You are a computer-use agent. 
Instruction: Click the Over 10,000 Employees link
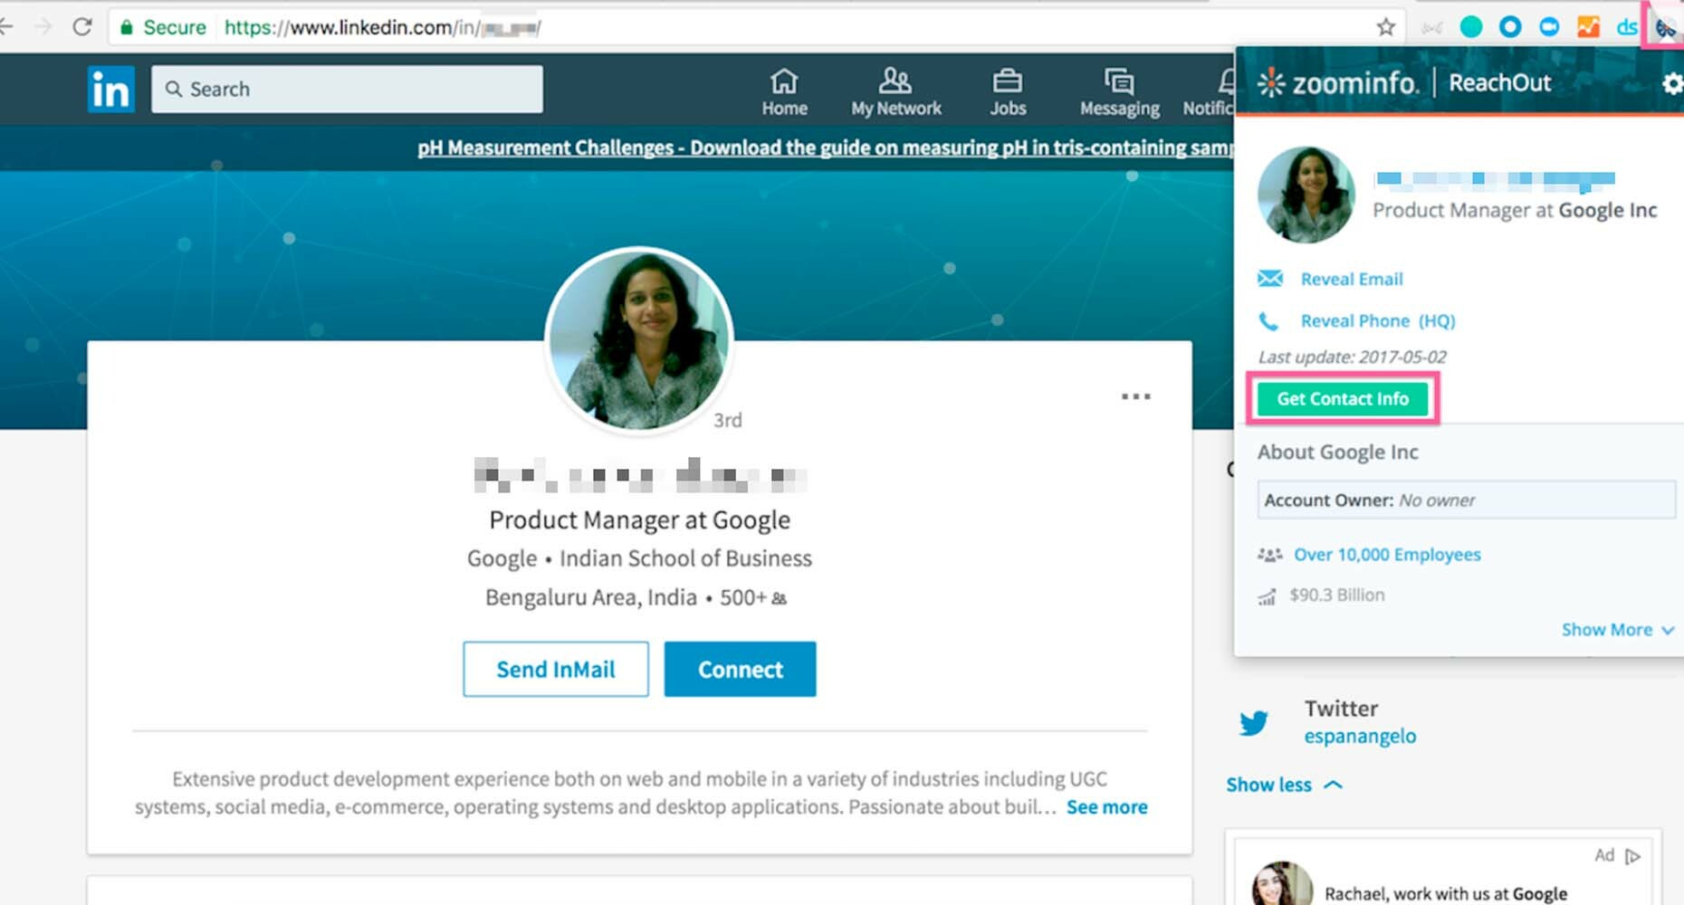(1387, 554)
